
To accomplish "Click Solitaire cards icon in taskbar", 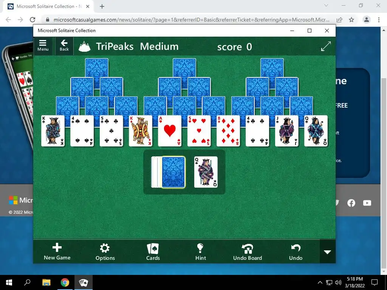I will pyautogui.click(x=84, y=282).
